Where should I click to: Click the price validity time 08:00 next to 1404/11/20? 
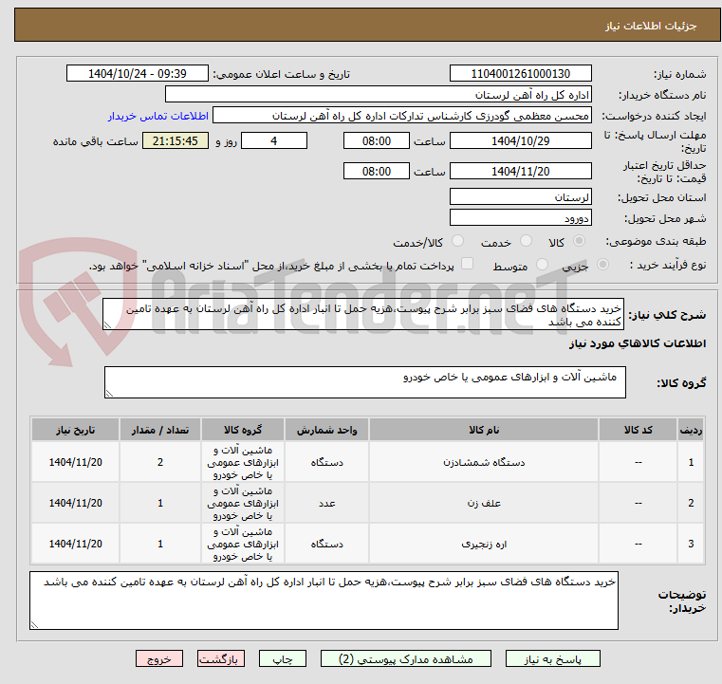pos(377,171)
